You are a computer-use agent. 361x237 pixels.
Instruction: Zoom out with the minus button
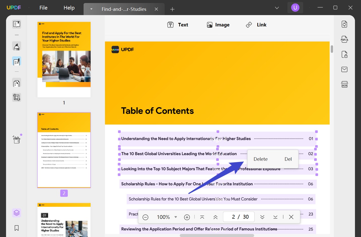pyautogui.click(x=146, y=217)
